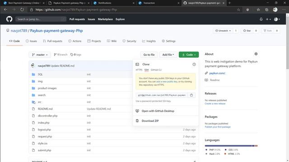This screenshot has height=162, width=289.
Task: Expand the master branch dropdown
Action: coord(40,55)
